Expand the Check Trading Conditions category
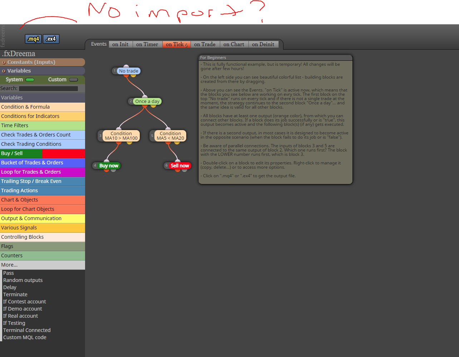The image size is (459, 357). 43,144
